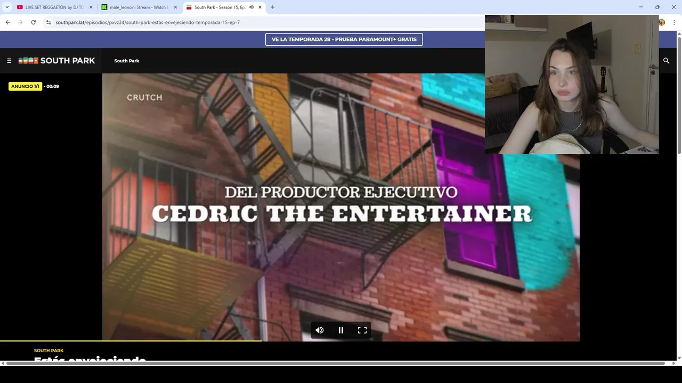Click the yellow ad progress bar

[x=131, y=340]
